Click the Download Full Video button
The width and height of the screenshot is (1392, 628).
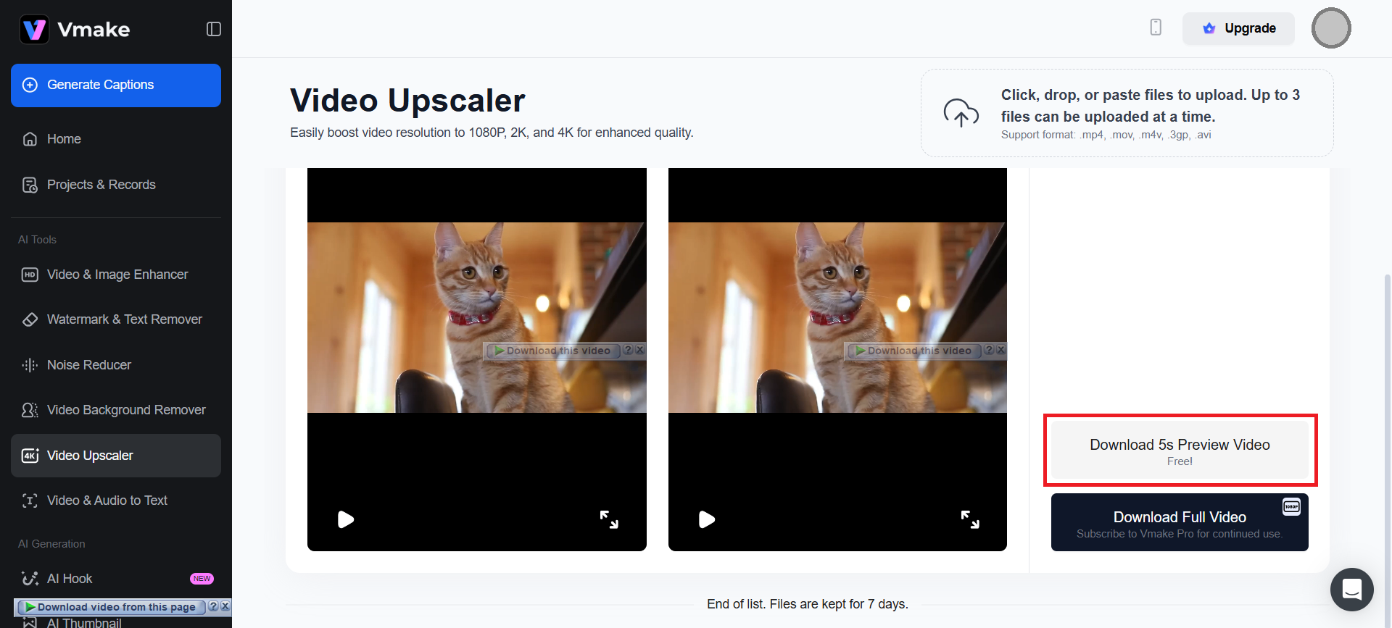pos(1180,522)
